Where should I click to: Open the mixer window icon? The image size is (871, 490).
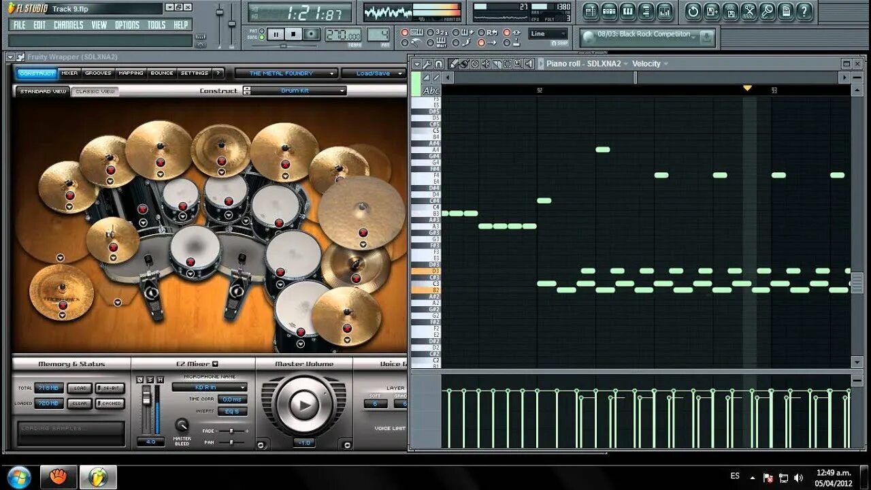665,11
